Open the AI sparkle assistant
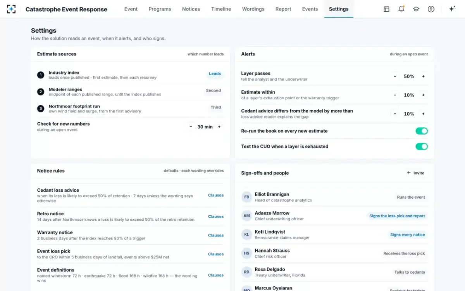Screen dimensions: 465x291 (452, 9)
